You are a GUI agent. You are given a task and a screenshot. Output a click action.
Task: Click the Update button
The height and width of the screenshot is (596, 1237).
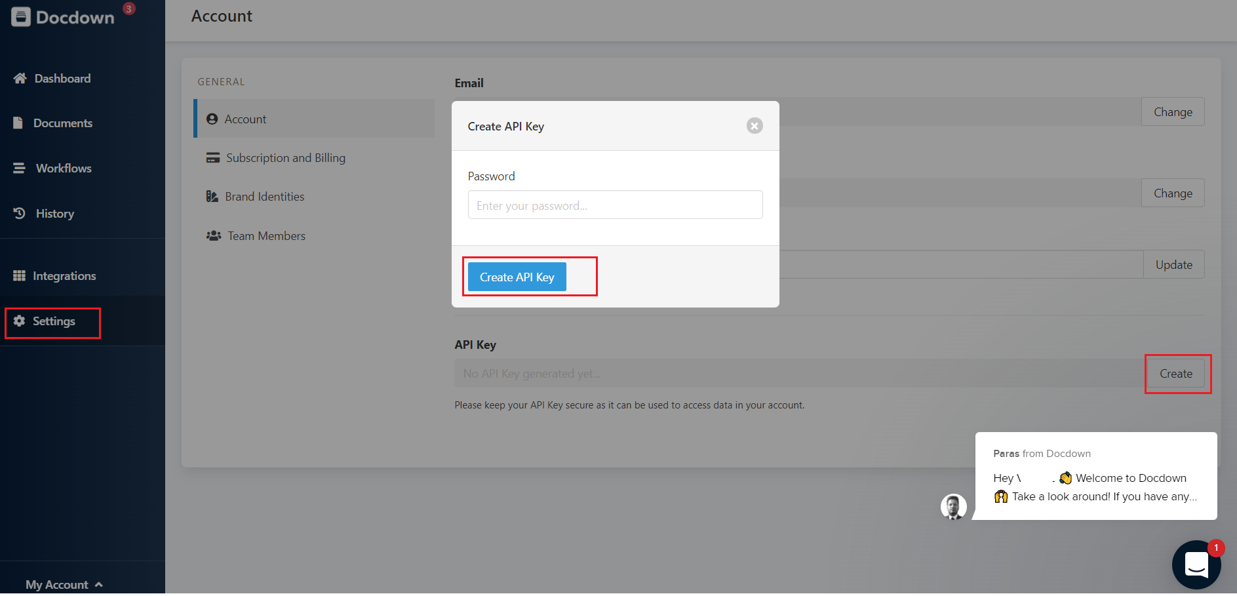coord(1173,264)
